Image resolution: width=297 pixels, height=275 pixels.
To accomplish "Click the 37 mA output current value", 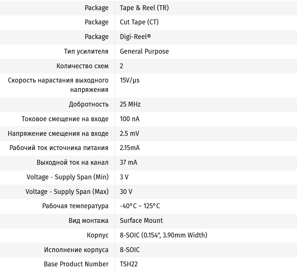I will click(129, 162).
